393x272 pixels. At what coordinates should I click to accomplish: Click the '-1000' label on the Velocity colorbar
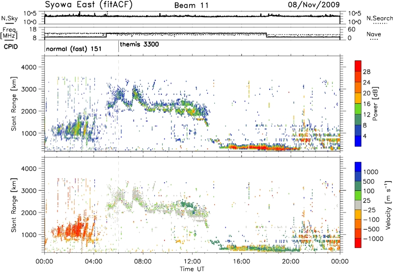tap(373, 239)
